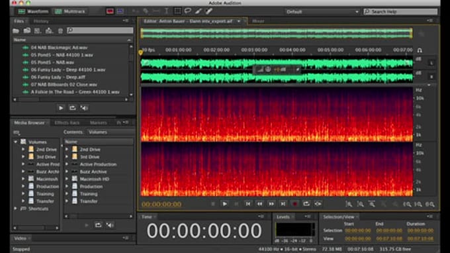Image resolution: width=450 pixels, height=253 pixels.
Task: Click Zoom In Amplitude icon
Action: tap(349, 204)
